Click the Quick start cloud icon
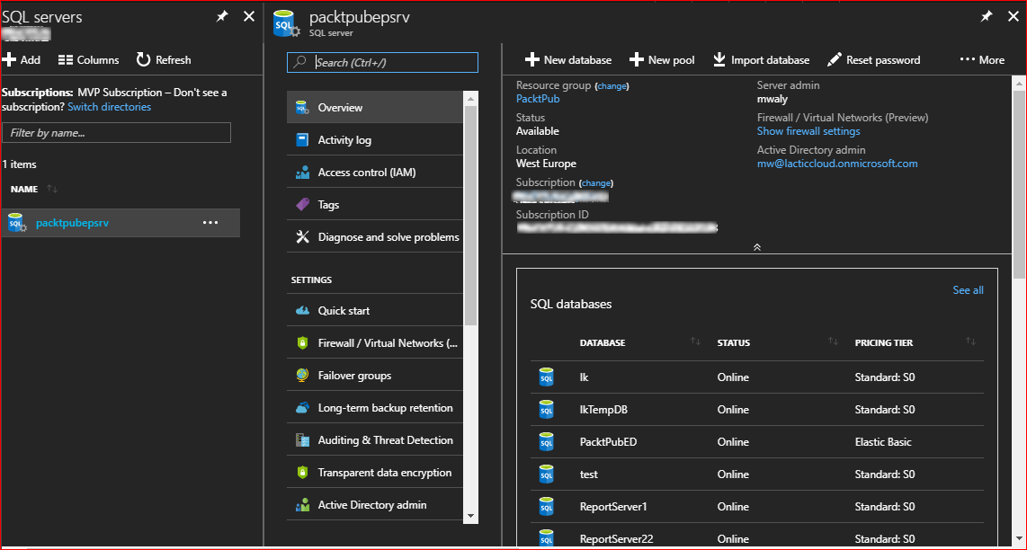 click(x=302, y=310)
